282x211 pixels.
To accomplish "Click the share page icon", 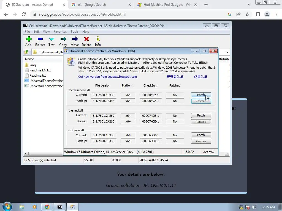I will tap(238, 14).
